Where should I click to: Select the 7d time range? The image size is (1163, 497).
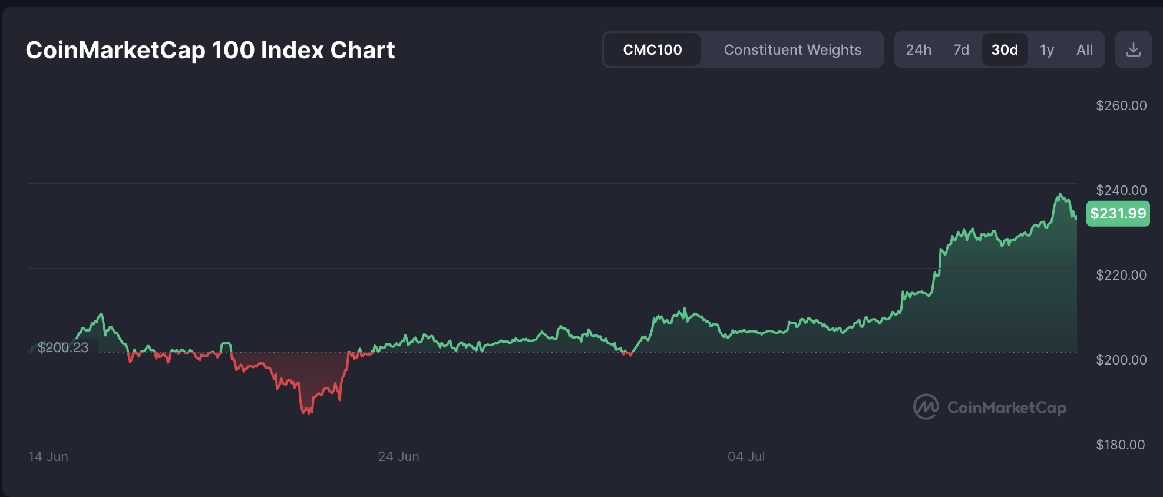point(961,49)
